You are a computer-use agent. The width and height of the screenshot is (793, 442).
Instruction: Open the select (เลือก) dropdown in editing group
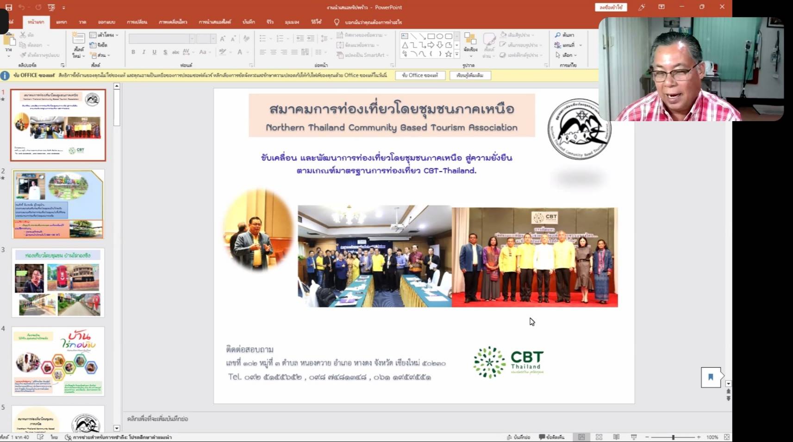[567, 55]
